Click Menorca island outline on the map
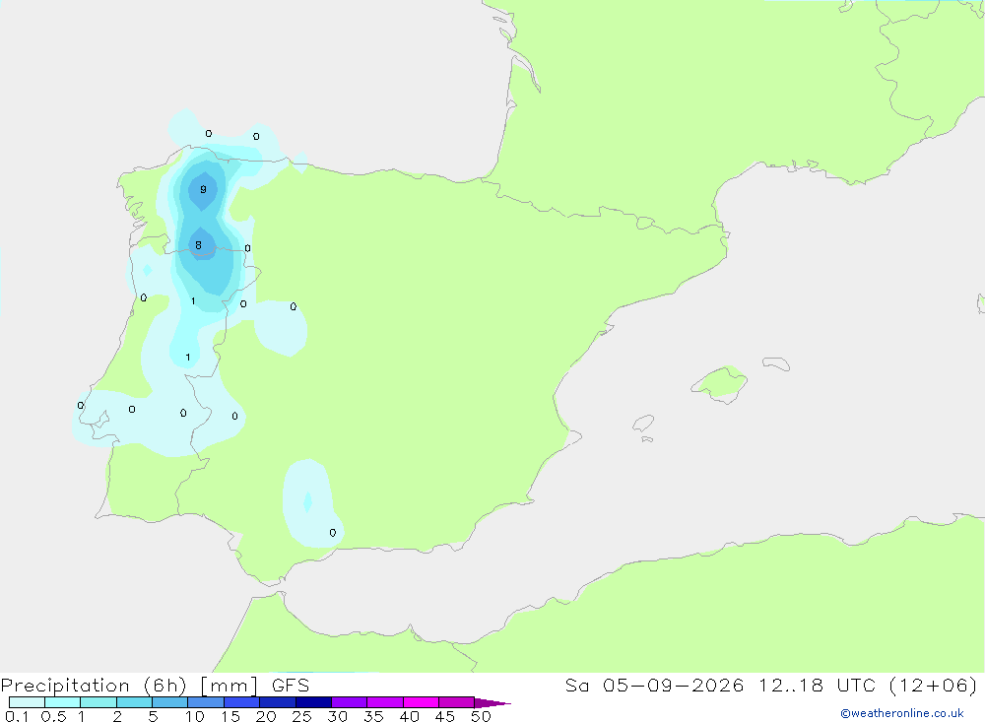The width and height of the screenshot is (985, 722). point(776,363)
